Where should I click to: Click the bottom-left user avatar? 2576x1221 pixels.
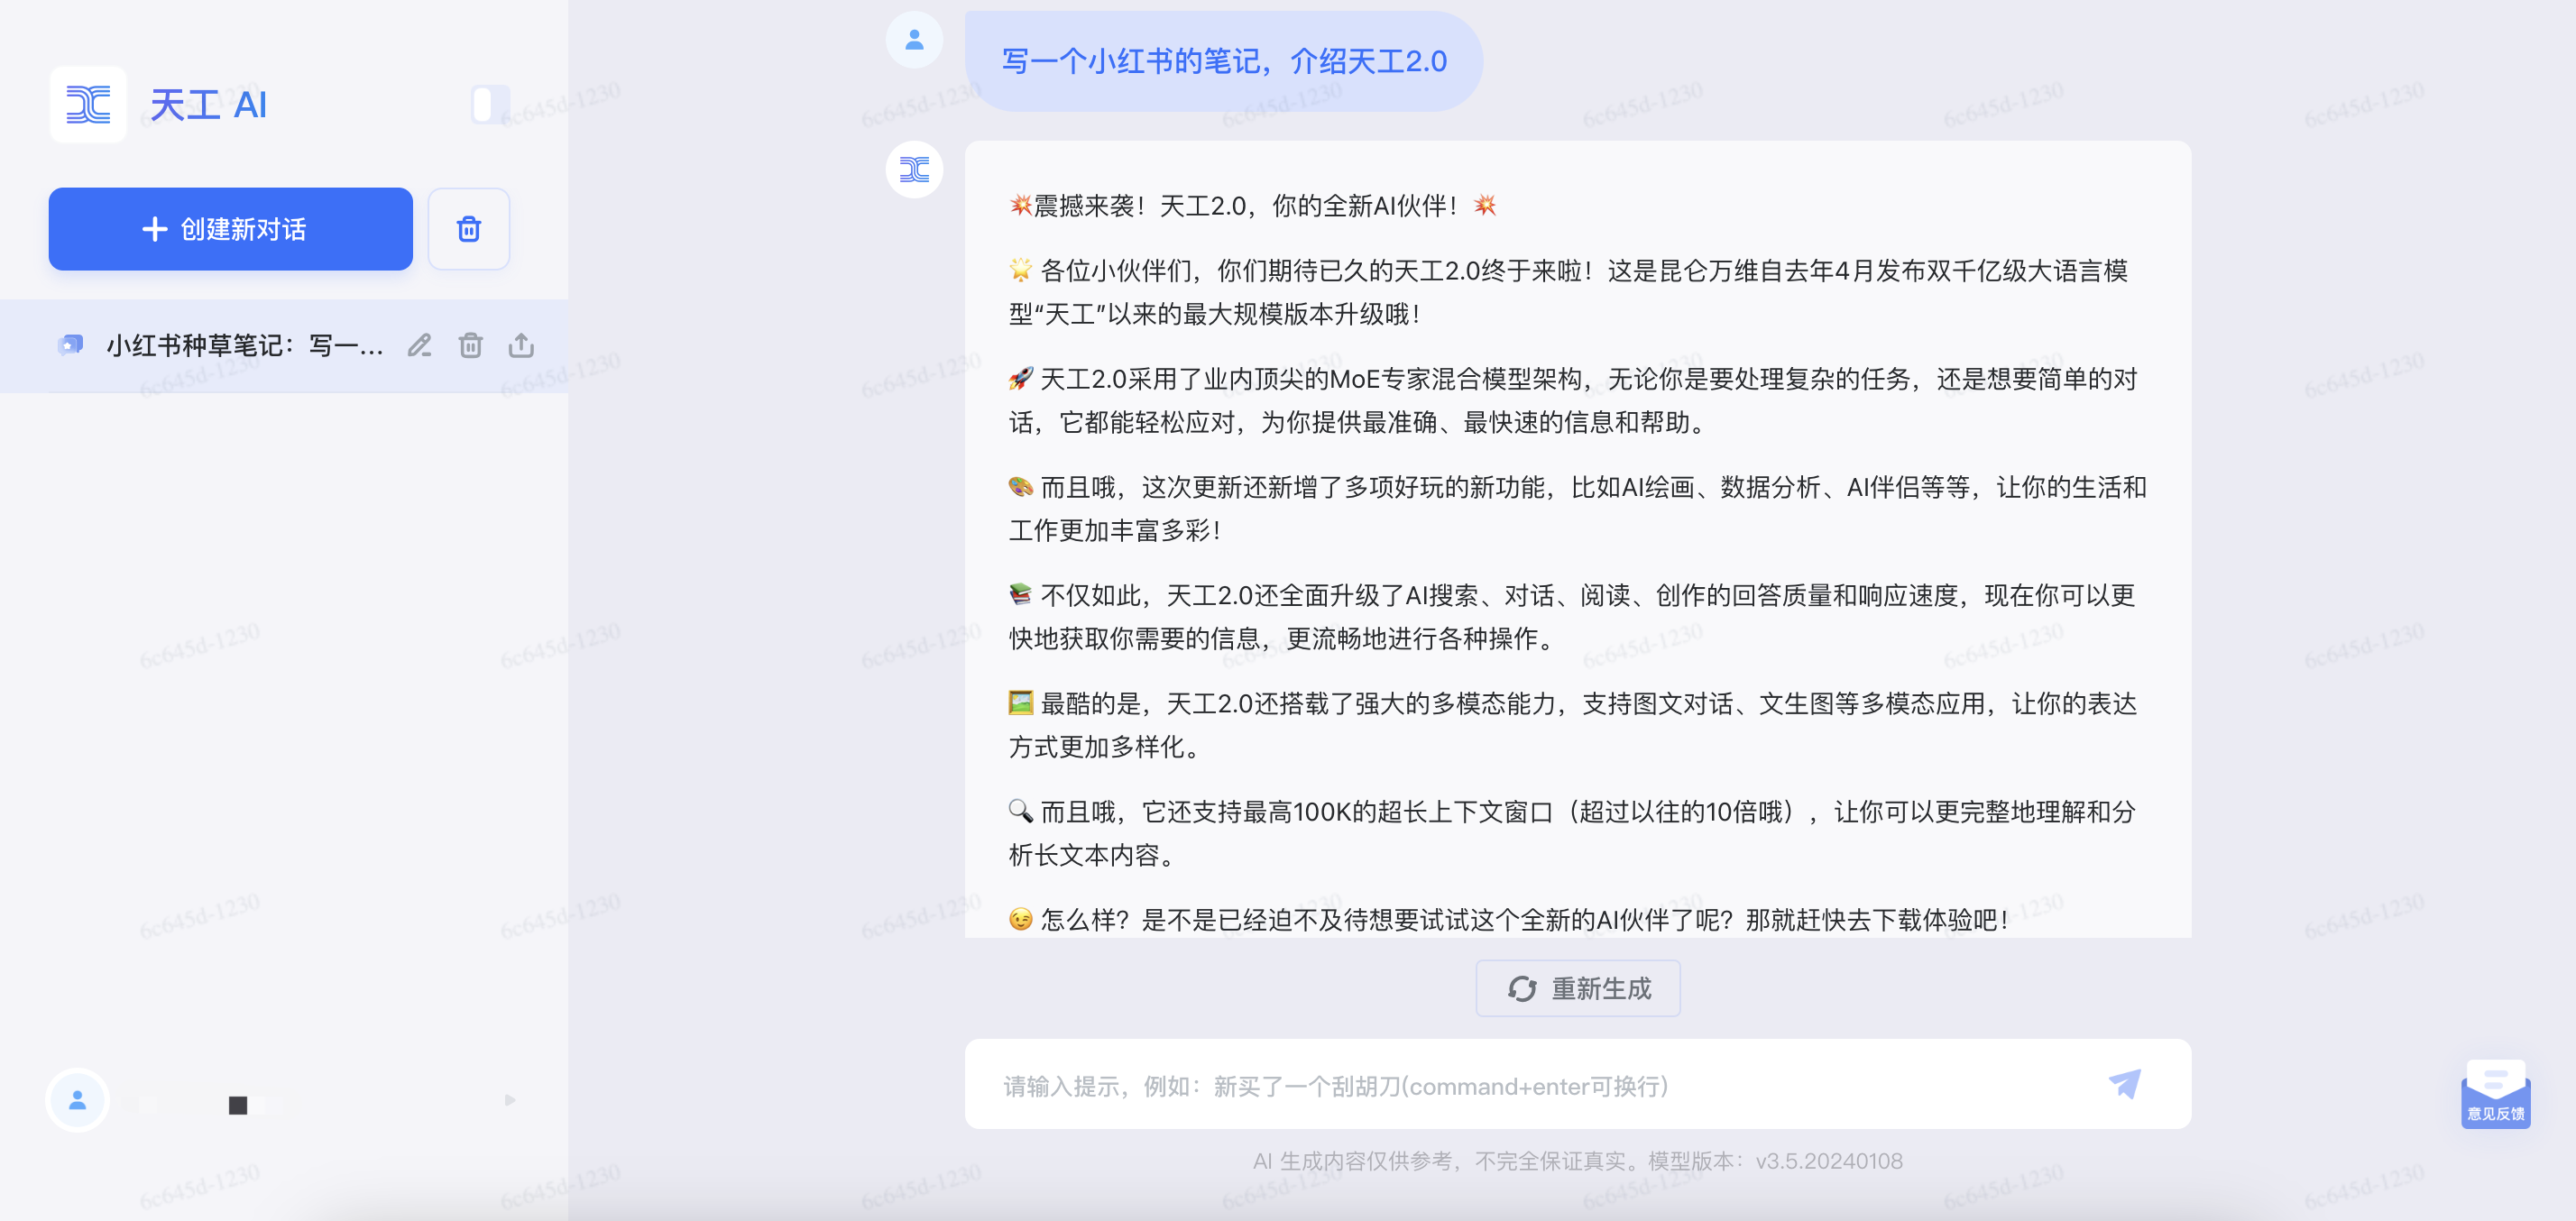77,1100
